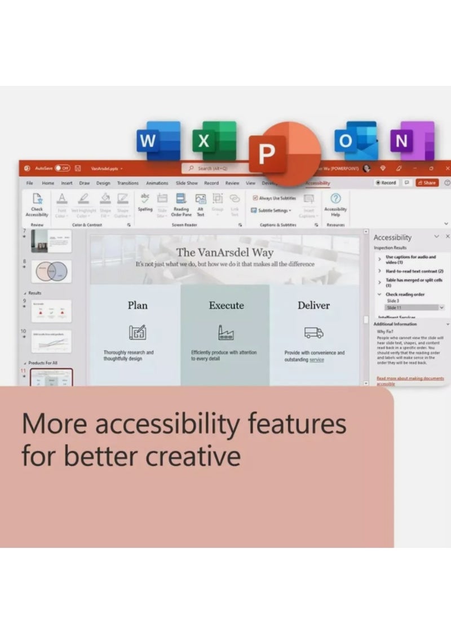Image resolution: width=451 pixels, height=618 pixels.
Task: Select slide 10 thumbnail with line chart
Action: pyautogui.click(x=52, y=342)
